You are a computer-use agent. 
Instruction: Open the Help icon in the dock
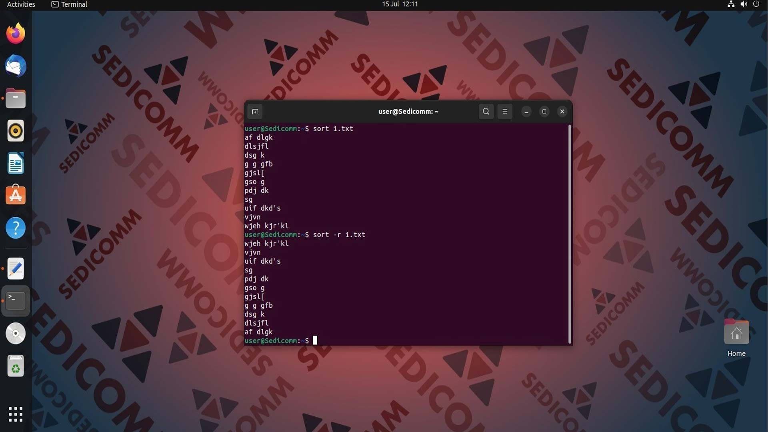pyautogui.click(x=16, y=228)
